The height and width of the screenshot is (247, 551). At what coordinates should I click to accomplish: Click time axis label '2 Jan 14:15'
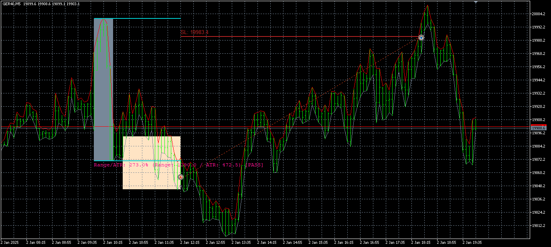[x=267, y=243]
